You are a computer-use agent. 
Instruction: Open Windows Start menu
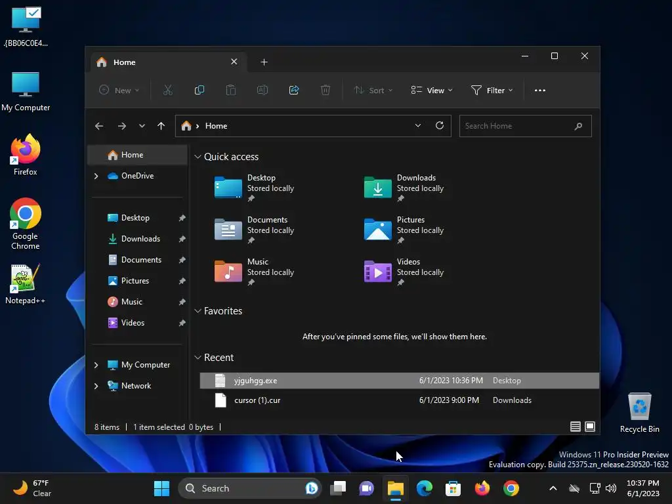(161, 488)
